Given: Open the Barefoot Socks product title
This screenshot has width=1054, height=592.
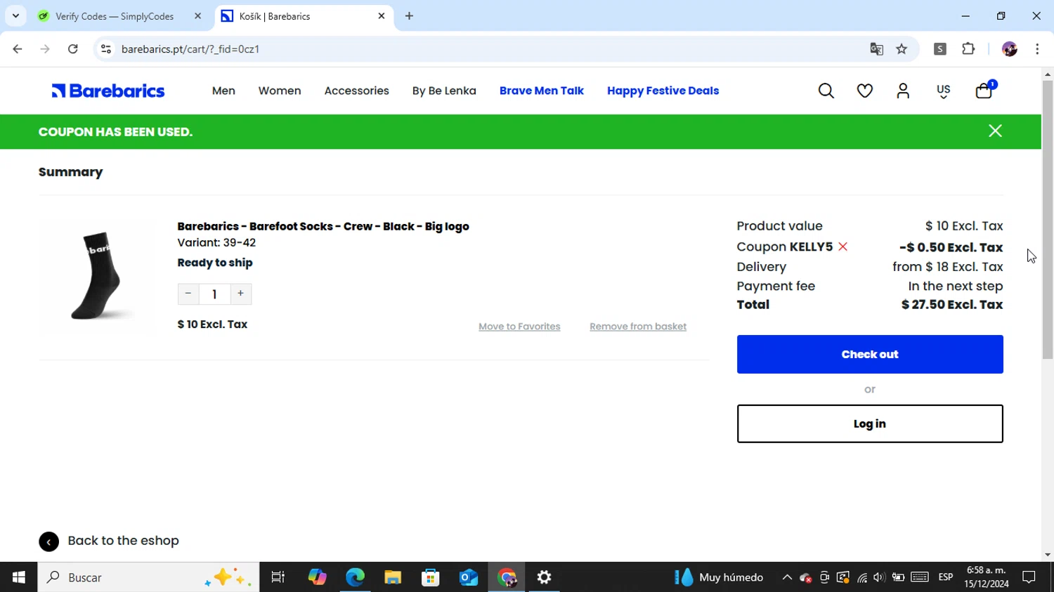Looking at the screenshot, I should pos(323,226).
